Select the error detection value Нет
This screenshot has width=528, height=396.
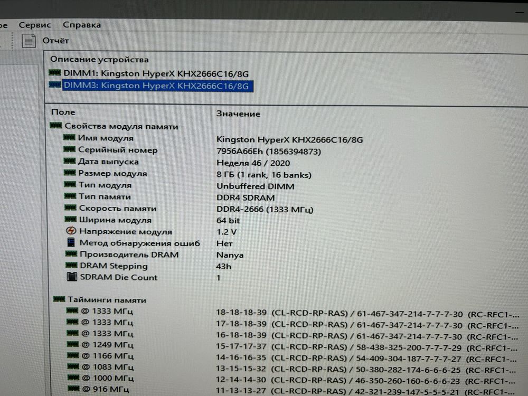(224, 243)
